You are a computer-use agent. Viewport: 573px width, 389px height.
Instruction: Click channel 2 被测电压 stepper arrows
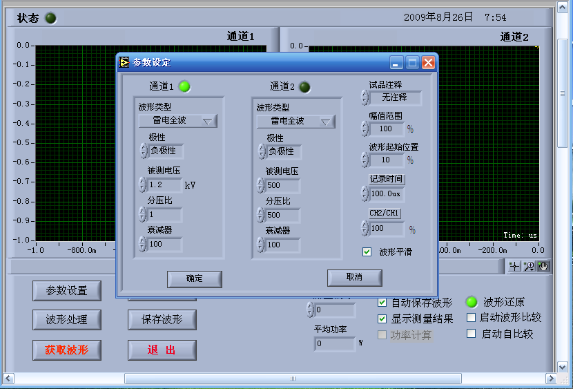pyautogui.click(x=260, y=185)
